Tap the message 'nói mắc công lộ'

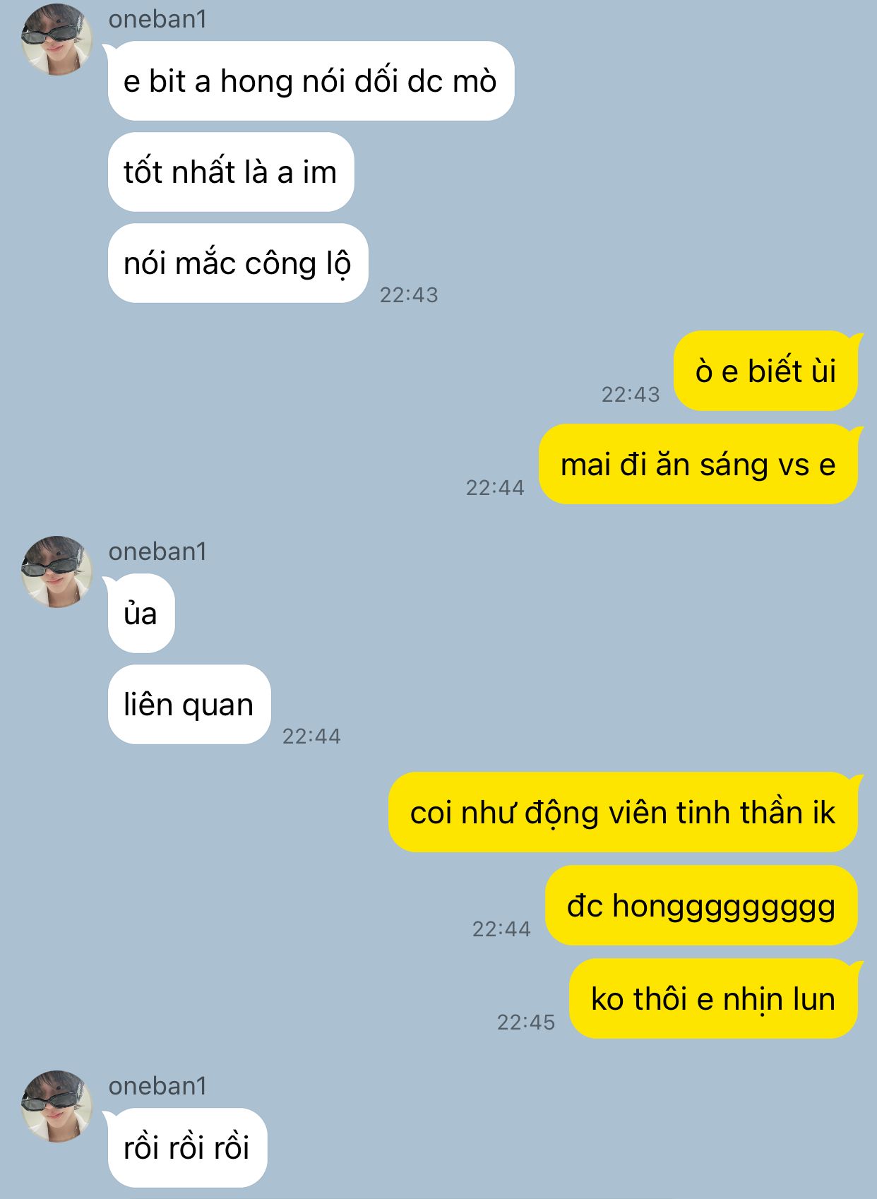pos(238,263)
